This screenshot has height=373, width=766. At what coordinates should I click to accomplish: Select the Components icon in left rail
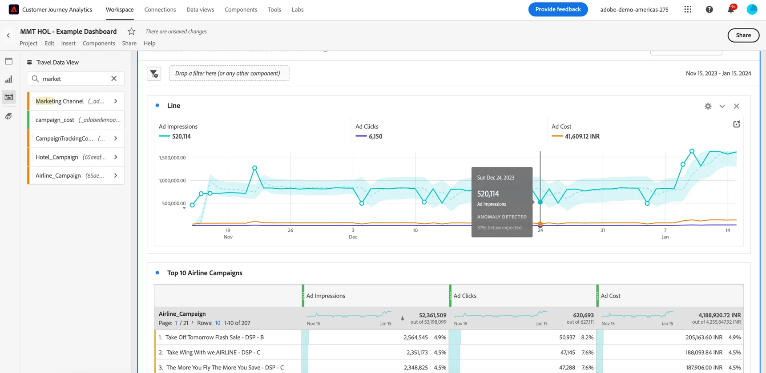[9, 97]
